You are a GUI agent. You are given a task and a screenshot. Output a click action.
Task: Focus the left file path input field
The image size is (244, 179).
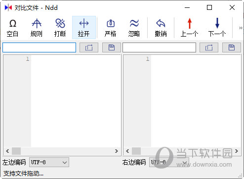pyautogui.click(x=39, y=47)
